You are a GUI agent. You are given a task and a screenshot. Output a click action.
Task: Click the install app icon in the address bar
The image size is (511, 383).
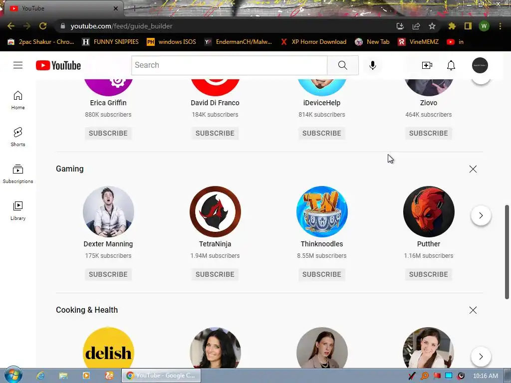400,26
